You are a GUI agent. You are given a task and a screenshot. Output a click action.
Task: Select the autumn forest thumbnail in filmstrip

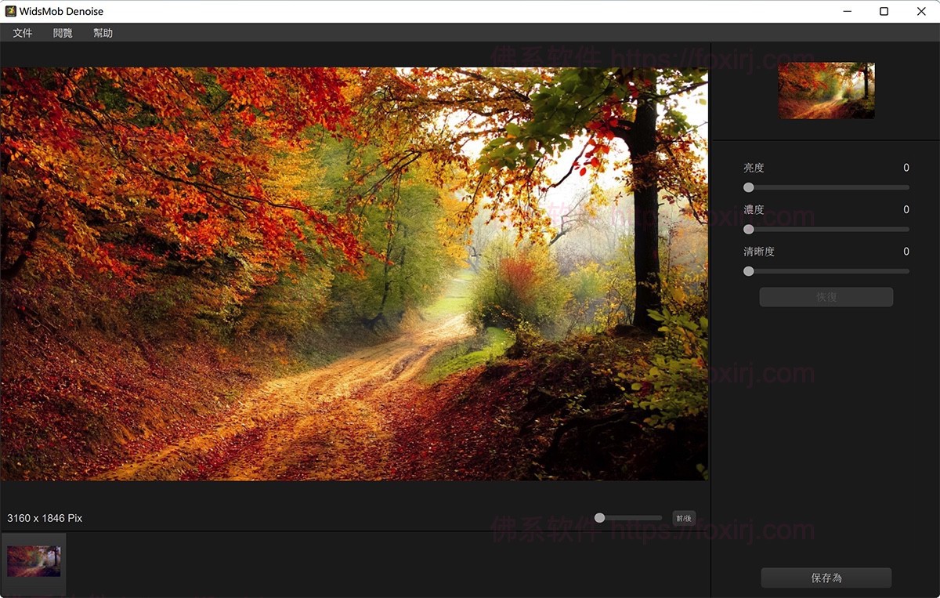34,561
